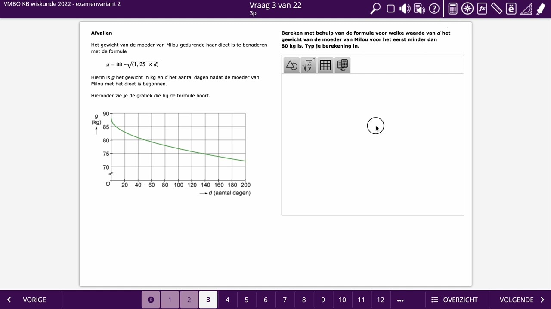Paste calculator result into answer
Image resolution: width=551 pixels, height=309 pixels.
coord(342,65)
